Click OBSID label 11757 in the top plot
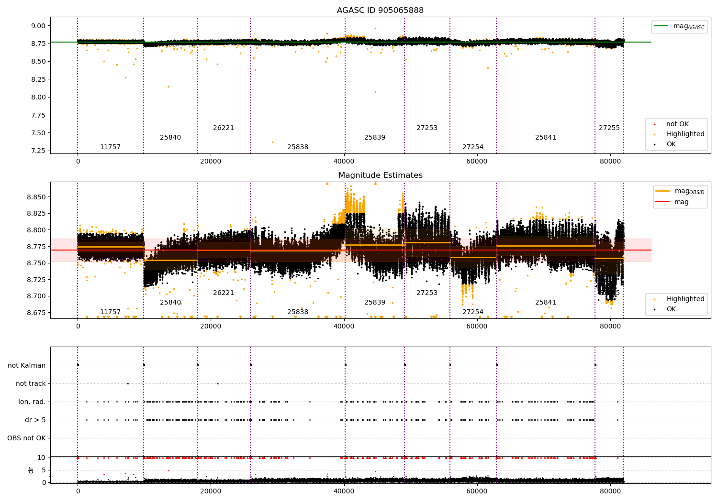 point(110,147)
